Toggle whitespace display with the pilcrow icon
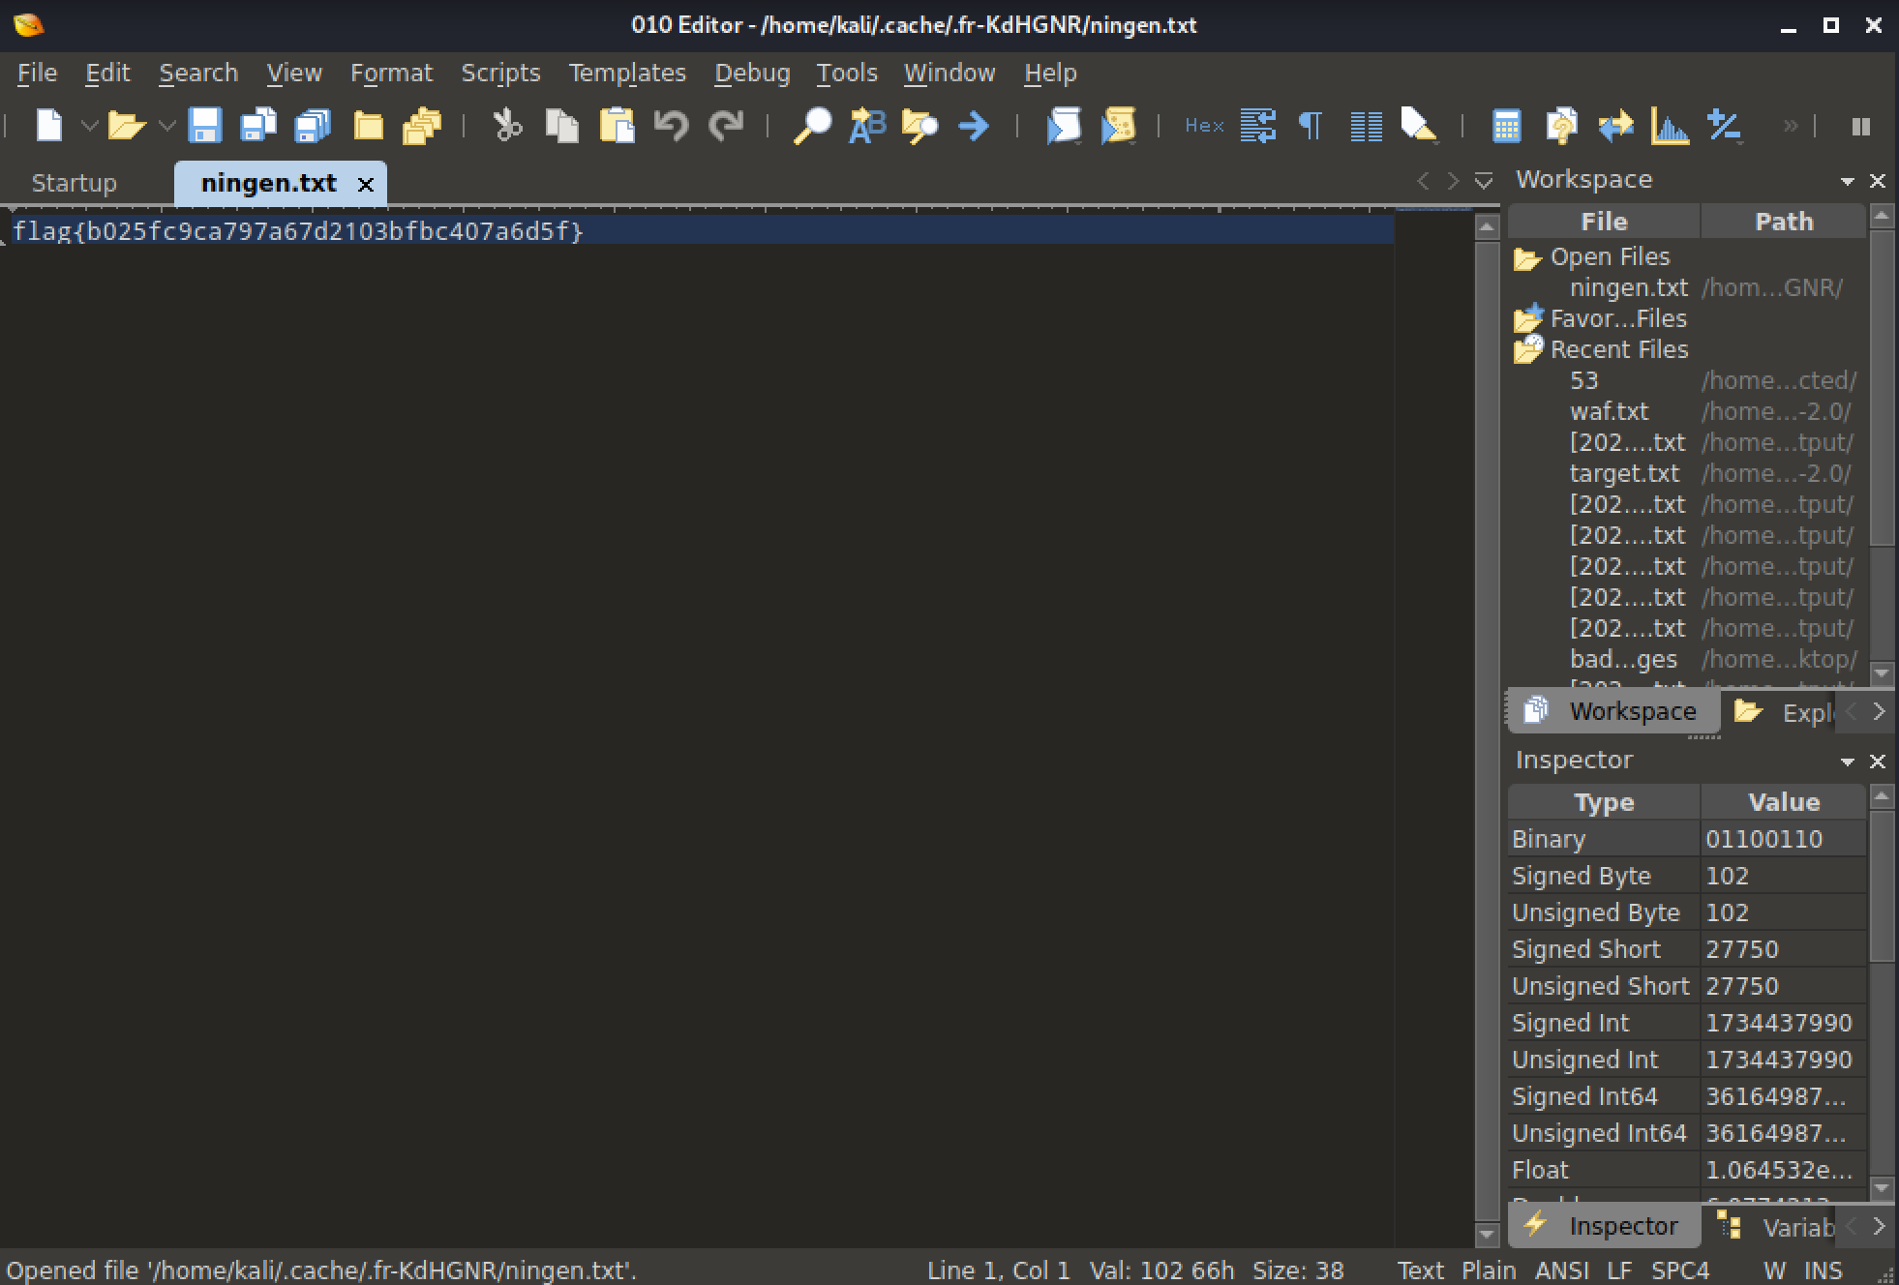 coord(1311,126)
